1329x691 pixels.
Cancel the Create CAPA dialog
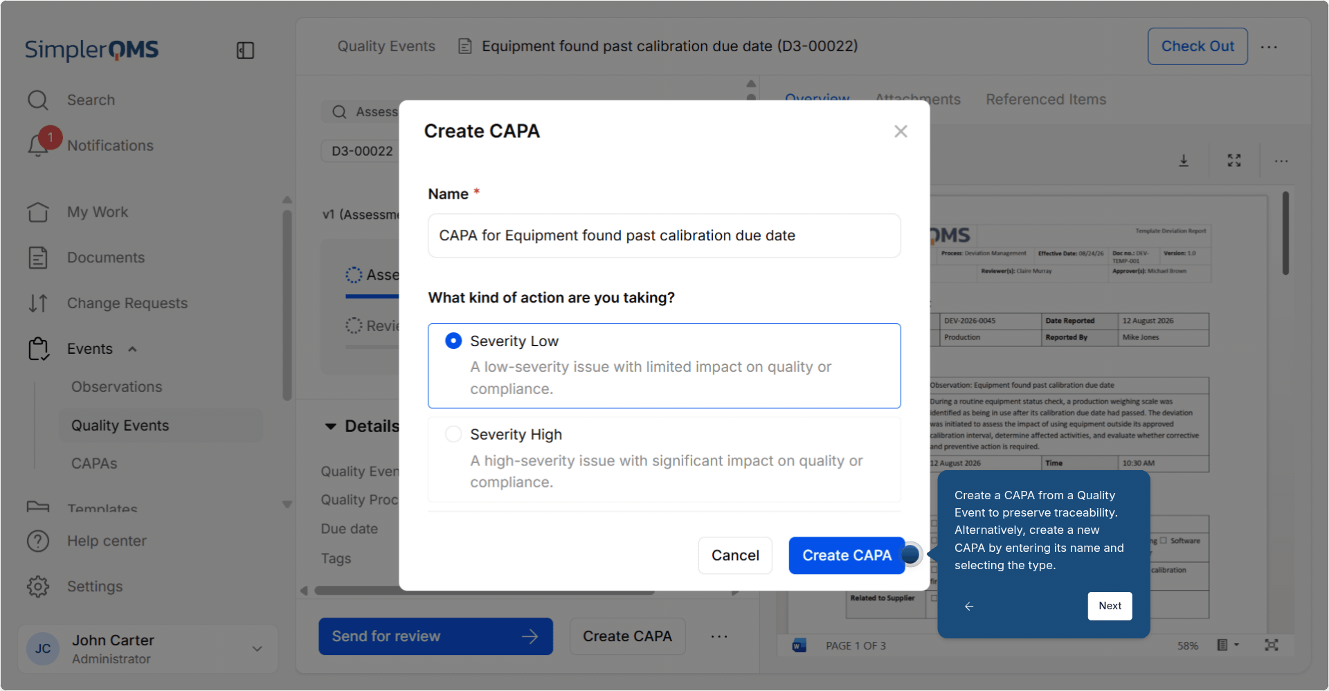[735, 555]
